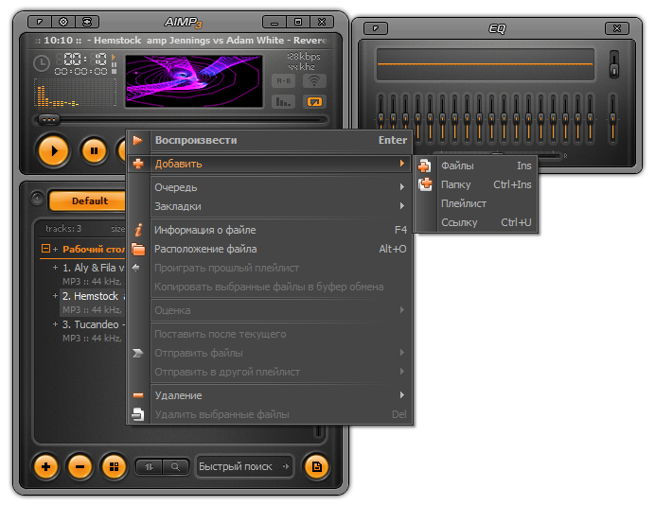This screenshot has width=655, height=506.
Task: Click the first EQ band slider
Action: tap(381, 119)
